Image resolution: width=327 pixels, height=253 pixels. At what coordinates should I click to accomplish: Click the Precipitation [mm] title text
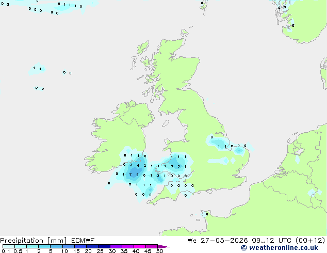(34, 241)
